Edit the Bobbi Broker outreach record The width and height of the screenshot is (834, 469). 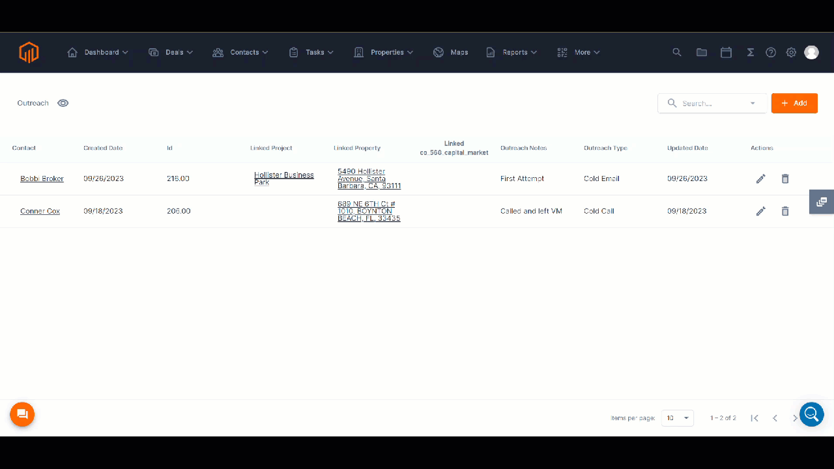coord(760,178)
